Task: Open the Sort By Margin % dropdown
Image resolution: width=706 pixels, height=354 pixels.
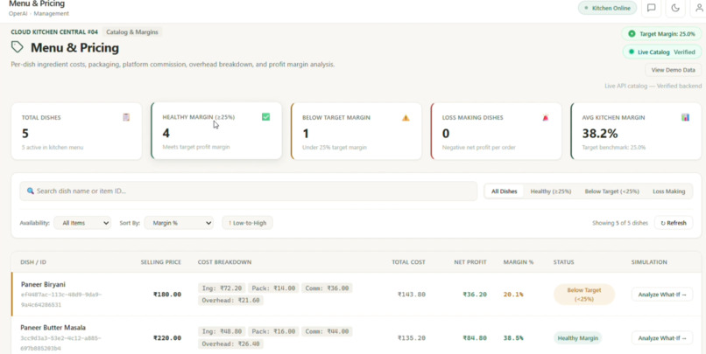Action: [x=179, y=223]
